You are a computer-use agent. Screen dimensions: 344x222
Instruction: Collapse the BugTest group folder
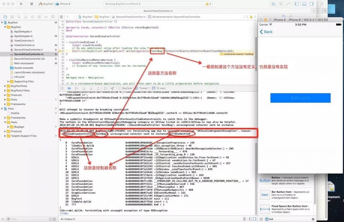coord(5,27)
